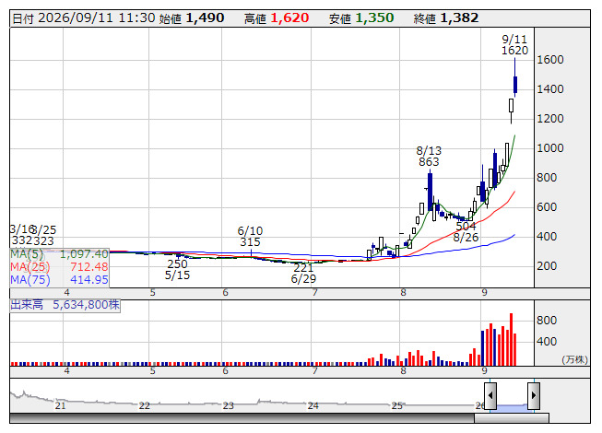Click the range slider's right arrow handle
The image size is (602, 433).
(534, 395)
